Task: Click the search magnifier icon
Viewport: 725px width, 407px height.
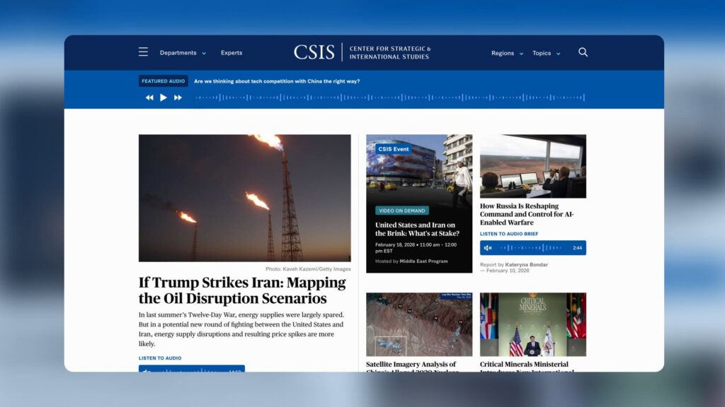Action: [583, 52]
